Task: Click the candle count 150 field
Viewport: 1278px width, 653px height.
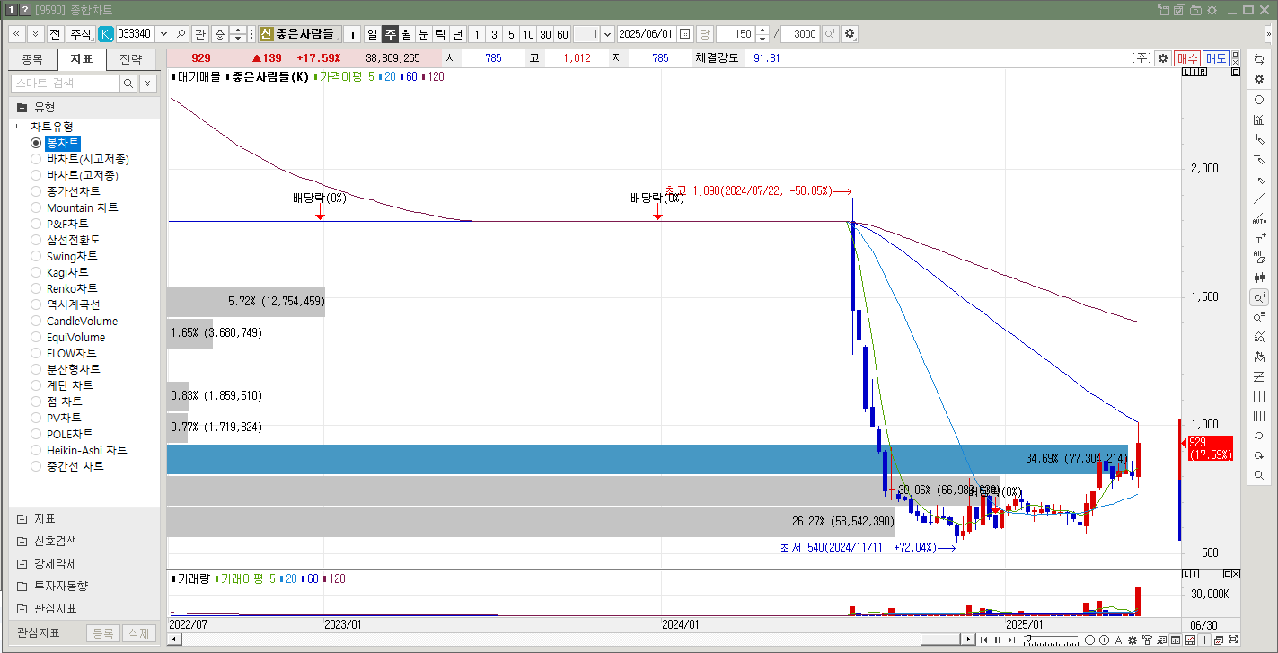Action: click(x=734, y=34)
